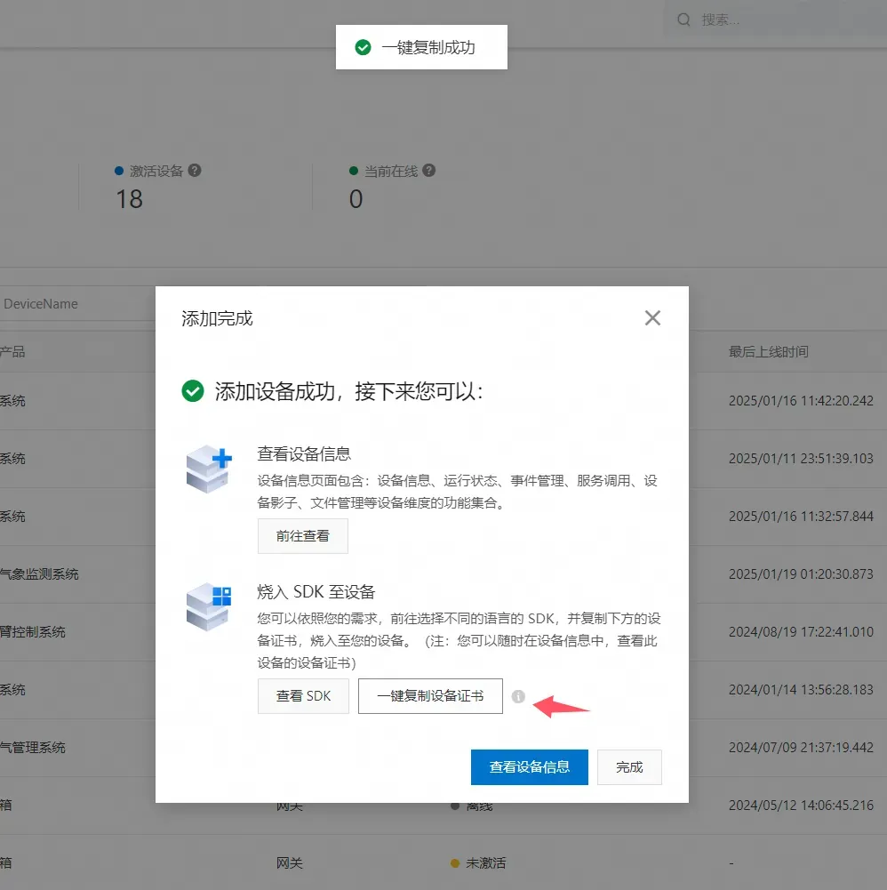
Task: Open SDK list via 查看 SDK button
Action: pyautogui.click(x=303, y=696)
